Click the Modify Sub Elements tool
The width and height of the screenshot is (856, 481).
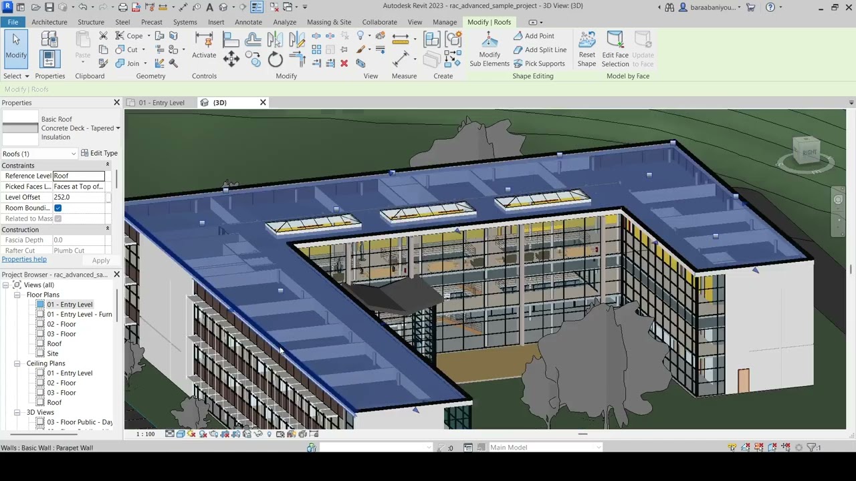[490, 49]
